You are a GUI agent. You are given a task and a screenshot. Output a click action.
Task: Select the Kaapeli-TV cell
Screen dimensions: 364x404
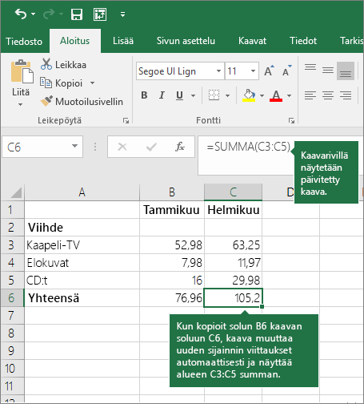pyautogui.click(x=82, y=245)
